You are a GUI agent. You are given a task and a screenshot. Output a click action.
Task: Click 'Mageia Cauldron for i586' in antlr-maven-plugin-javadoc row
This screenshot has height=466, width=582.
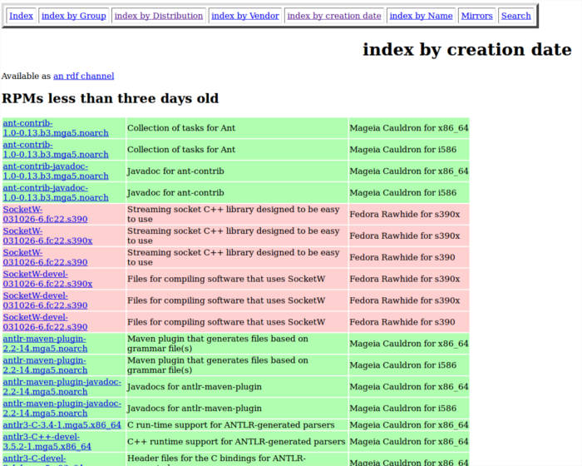403,409
